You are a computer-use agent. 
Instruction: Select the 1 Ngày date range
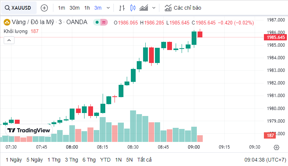[14, 160]
